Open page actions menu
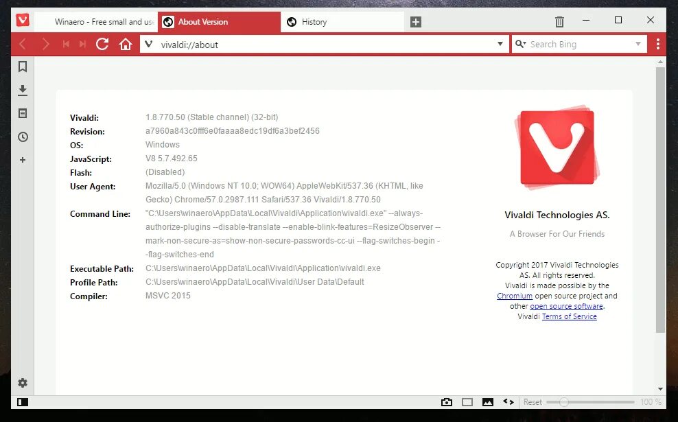The width and height of the screenshot is (678, 422). pyautogui.click(x=508, y=402)
